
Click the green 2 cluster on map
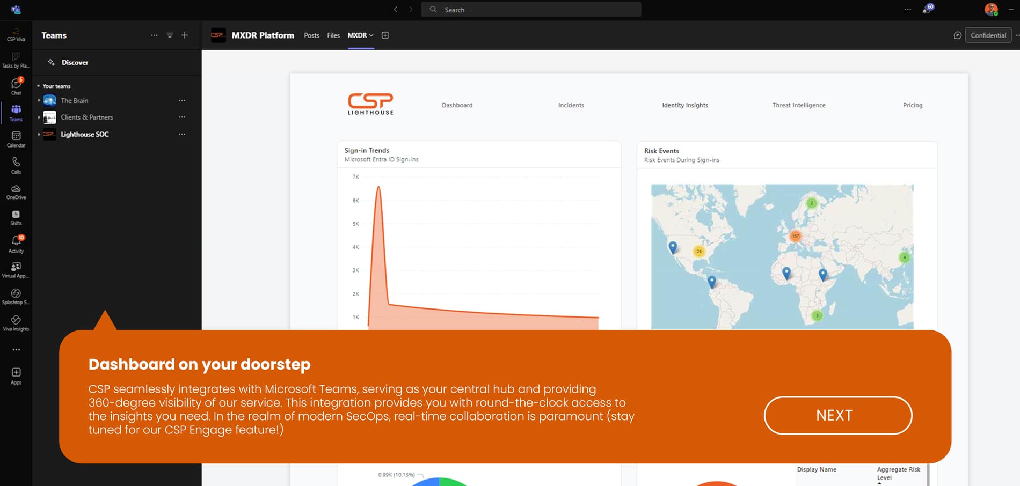(812, 203)
